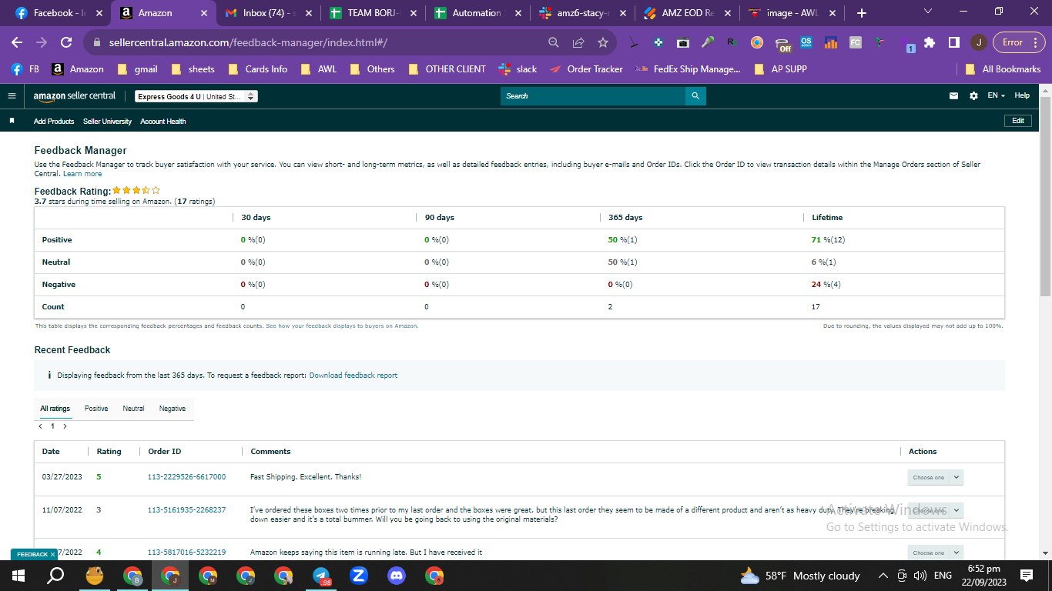
Task: Open order 113-2229526-6617000
Action: (186, 477)
